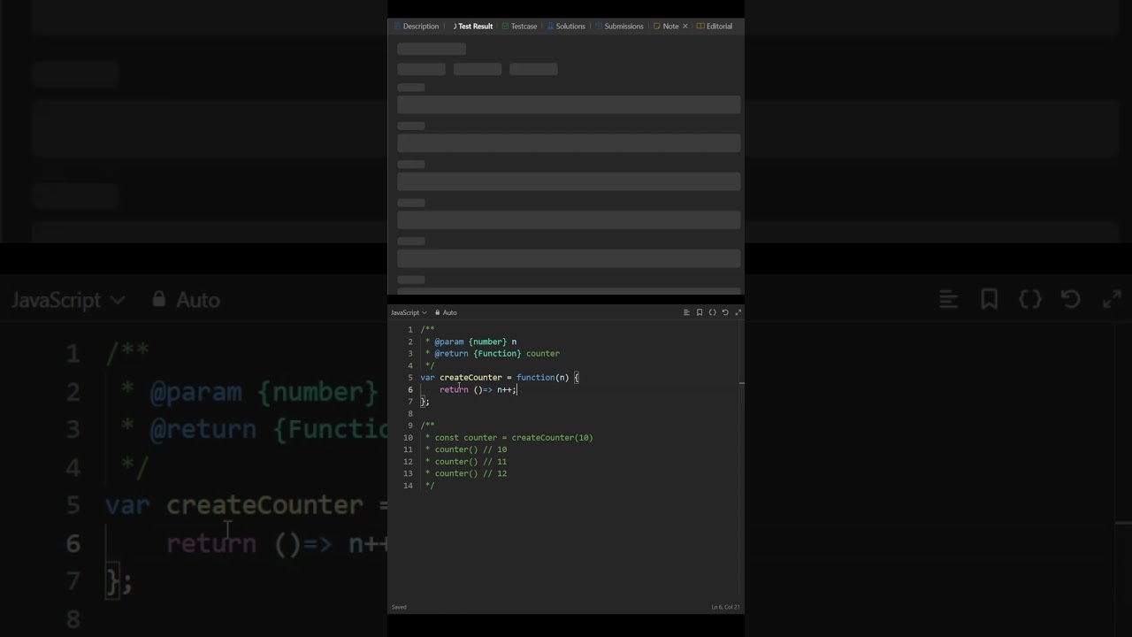Switch to the Description tab
Screen dimensions: 1132x637
click(x=417, y=27)
